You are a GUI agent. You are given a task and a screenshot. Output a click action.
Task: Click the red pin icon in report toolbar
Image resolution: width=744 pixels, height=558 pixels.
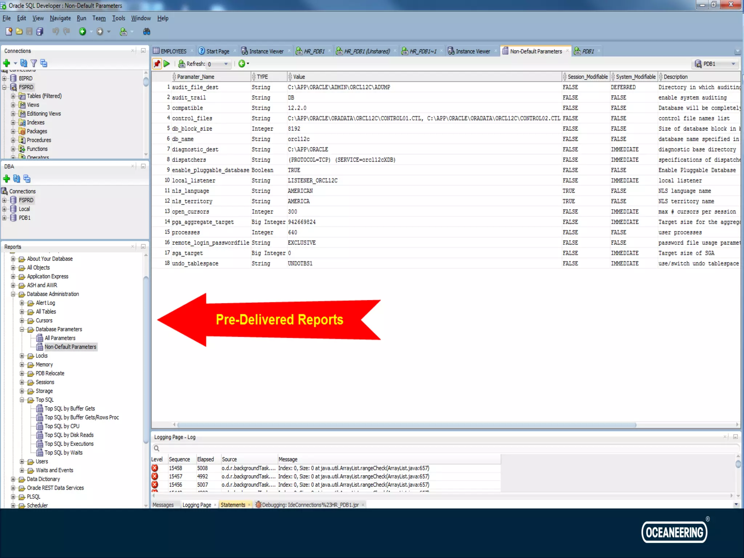[x=157, y=64]
